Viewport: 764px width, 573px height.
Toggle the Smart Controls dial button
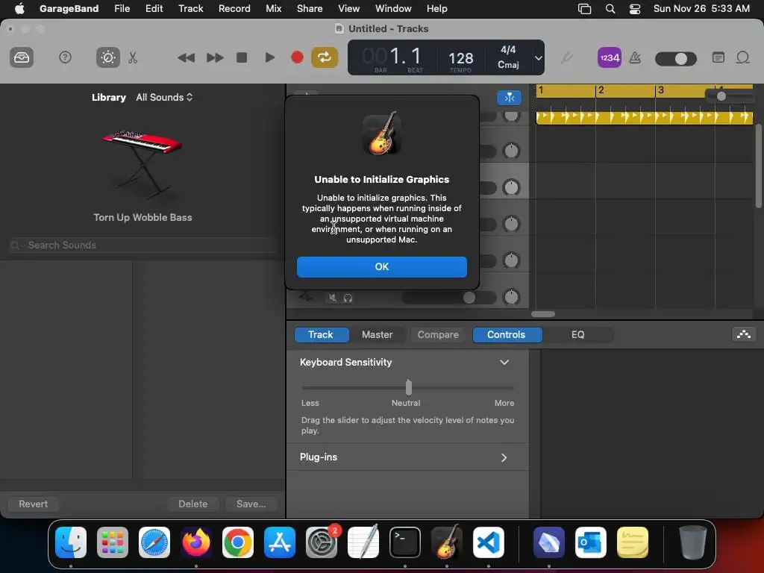(x=107, y=57)
